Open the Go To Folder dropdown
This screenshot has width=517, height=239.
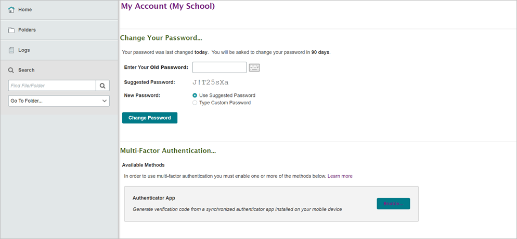point(59,101)
